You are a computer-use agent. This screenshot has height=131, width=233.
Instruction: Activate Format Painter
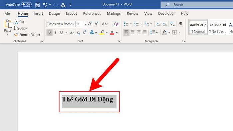point(27,35)
